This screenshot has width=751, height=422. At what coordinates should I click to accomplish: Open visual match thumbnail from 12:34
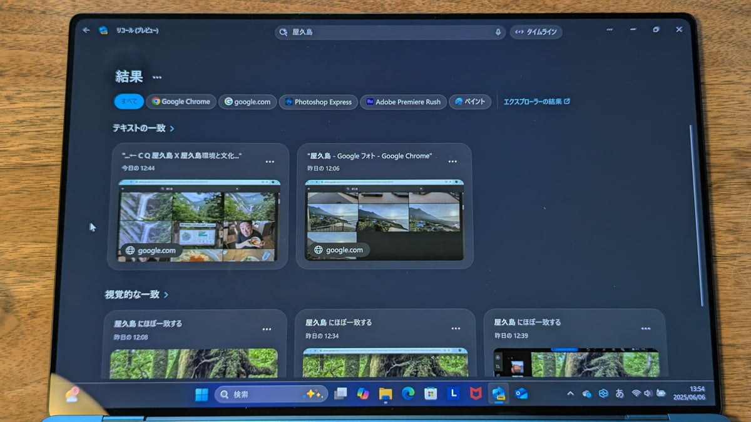tap(385, 363)
